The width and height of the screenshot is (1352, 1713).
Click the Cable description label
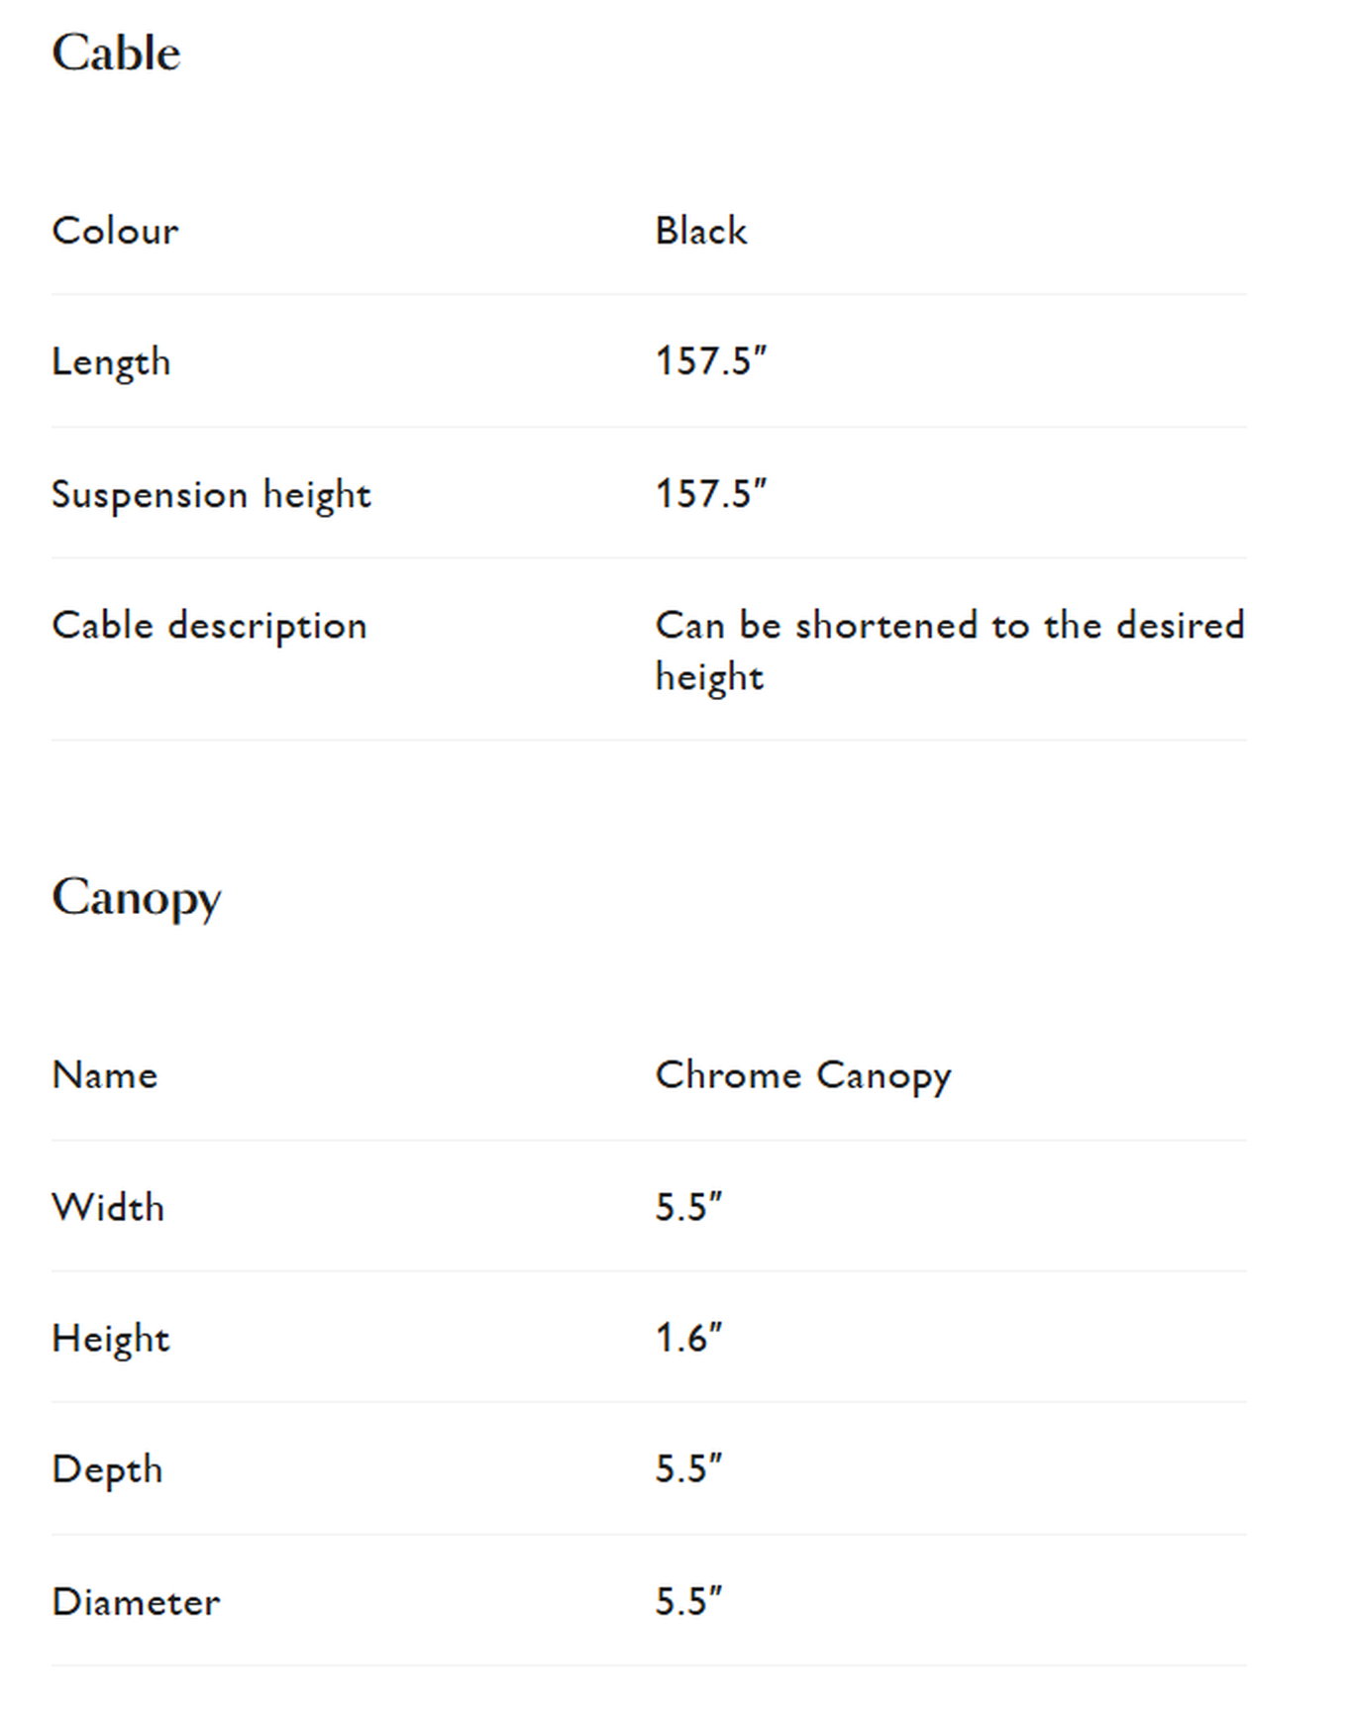pyautogui.click(x=209, y=626)
